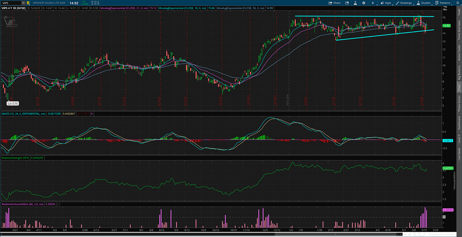Open the D aggregation period dropdown
This screenshot has height=237, width=462.
(x=373, y=3)
